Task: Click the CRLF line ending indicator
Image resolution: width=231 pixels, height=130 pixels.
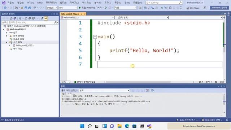Action: [x=222, y=82]
